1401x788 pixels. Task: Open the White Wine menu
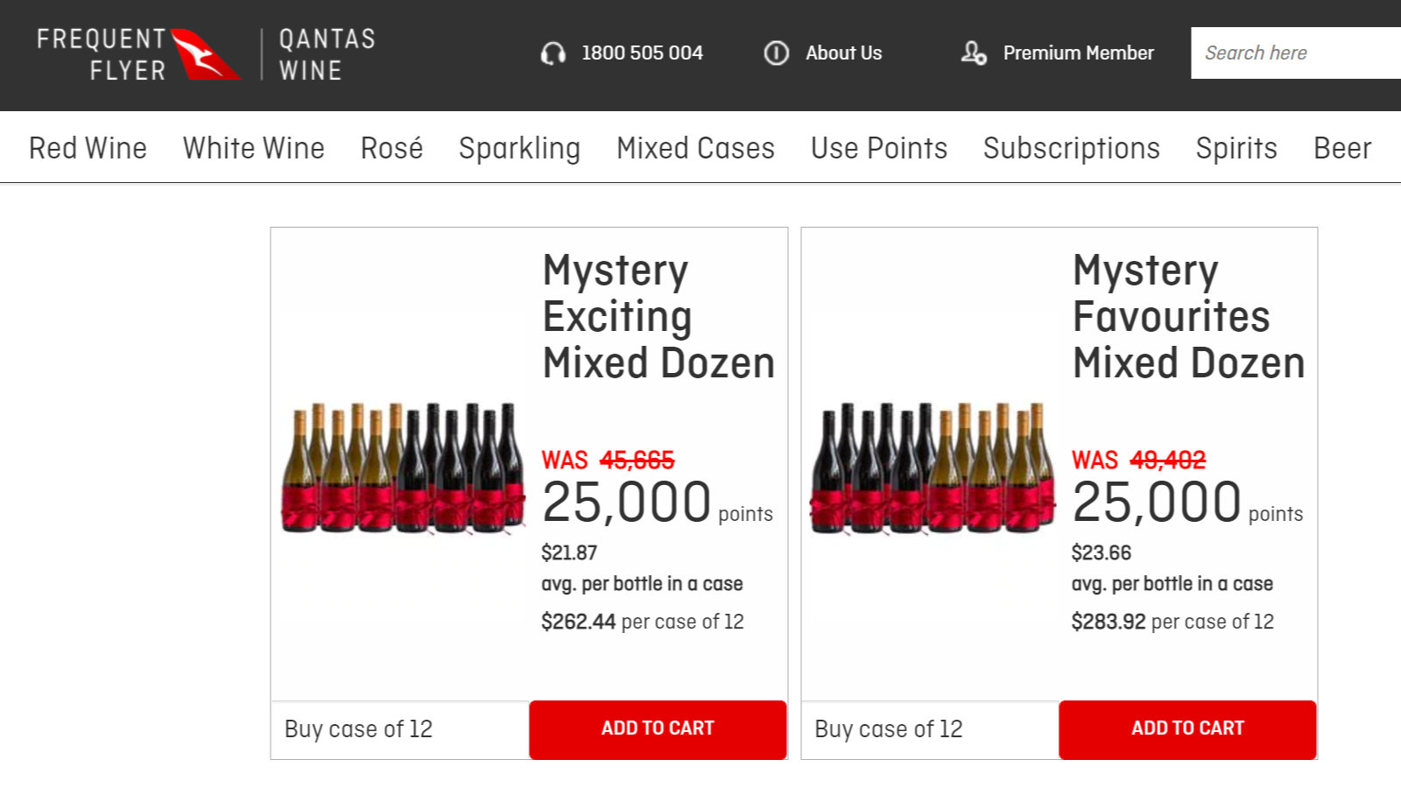click(254, 148)
